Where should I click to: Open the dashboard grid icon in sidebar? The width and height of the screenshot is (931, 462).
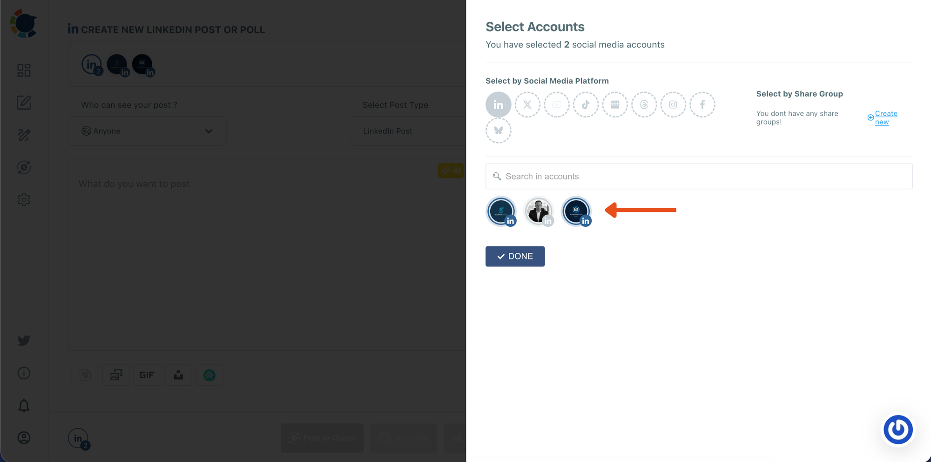tap(24, 71)
